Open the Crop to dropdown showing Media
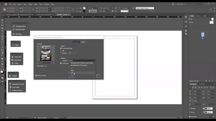Screen dimensions: 216x121 82,61
